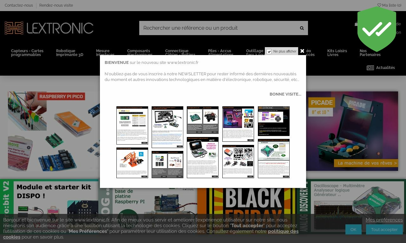Click the search magnifier icon
406x243 pixels.
click(302, 28)
